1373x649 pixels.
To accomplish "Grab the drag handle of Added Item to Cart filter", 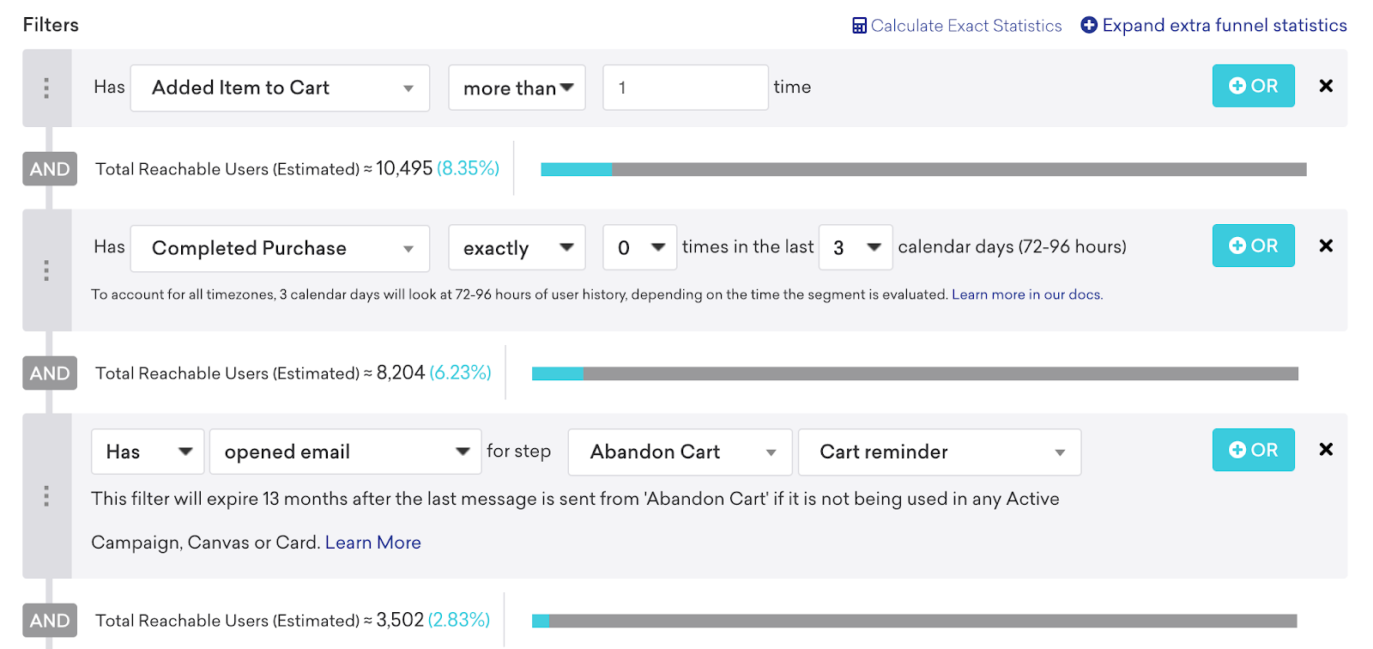I will pos(46,88).
